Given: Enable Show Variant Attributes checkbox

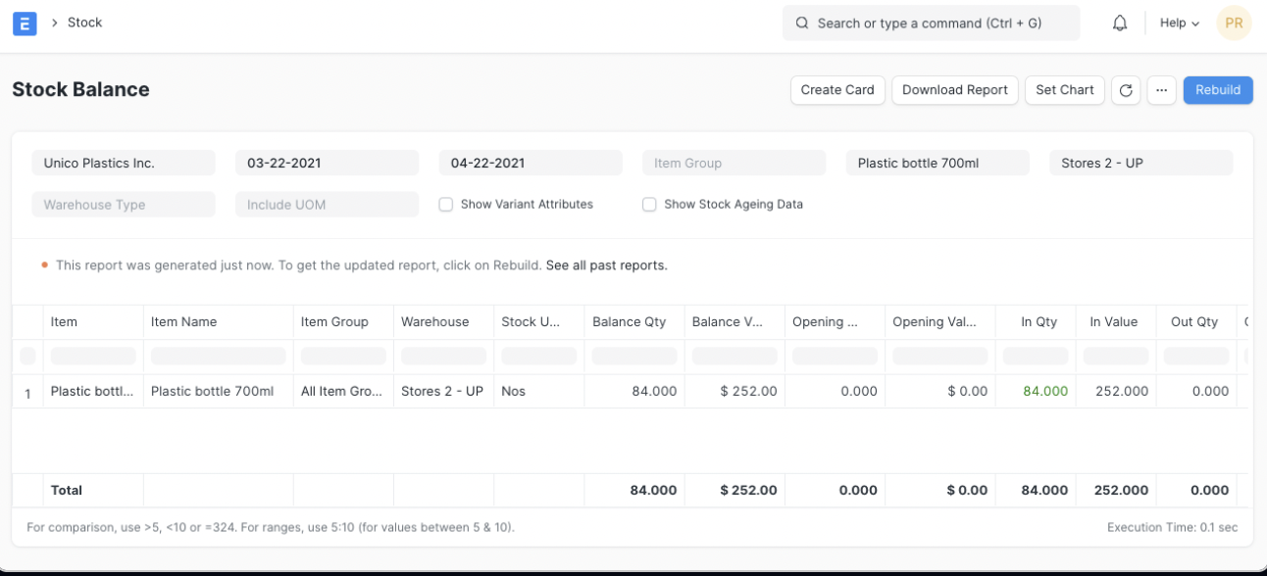Looking at the screenshot, I should pos(446,205).
